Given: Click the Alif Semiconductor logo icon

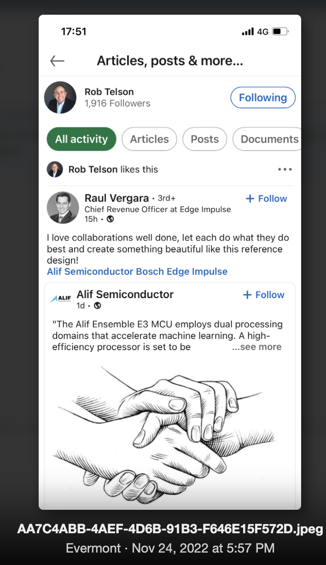Looking at the screenshot, I should tap(60, 299).
